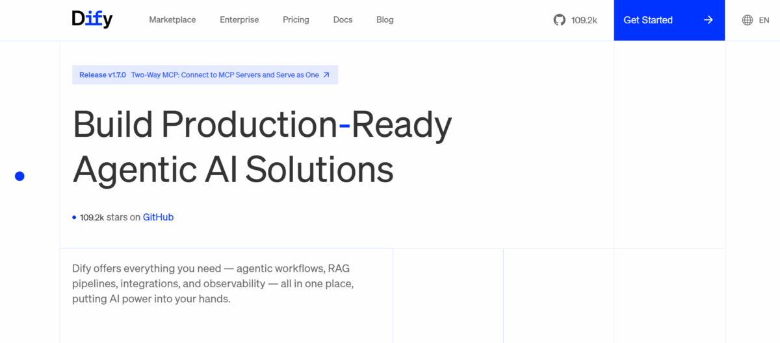Navigate to Docs
The image size is (780, 343).
[343, 20]
